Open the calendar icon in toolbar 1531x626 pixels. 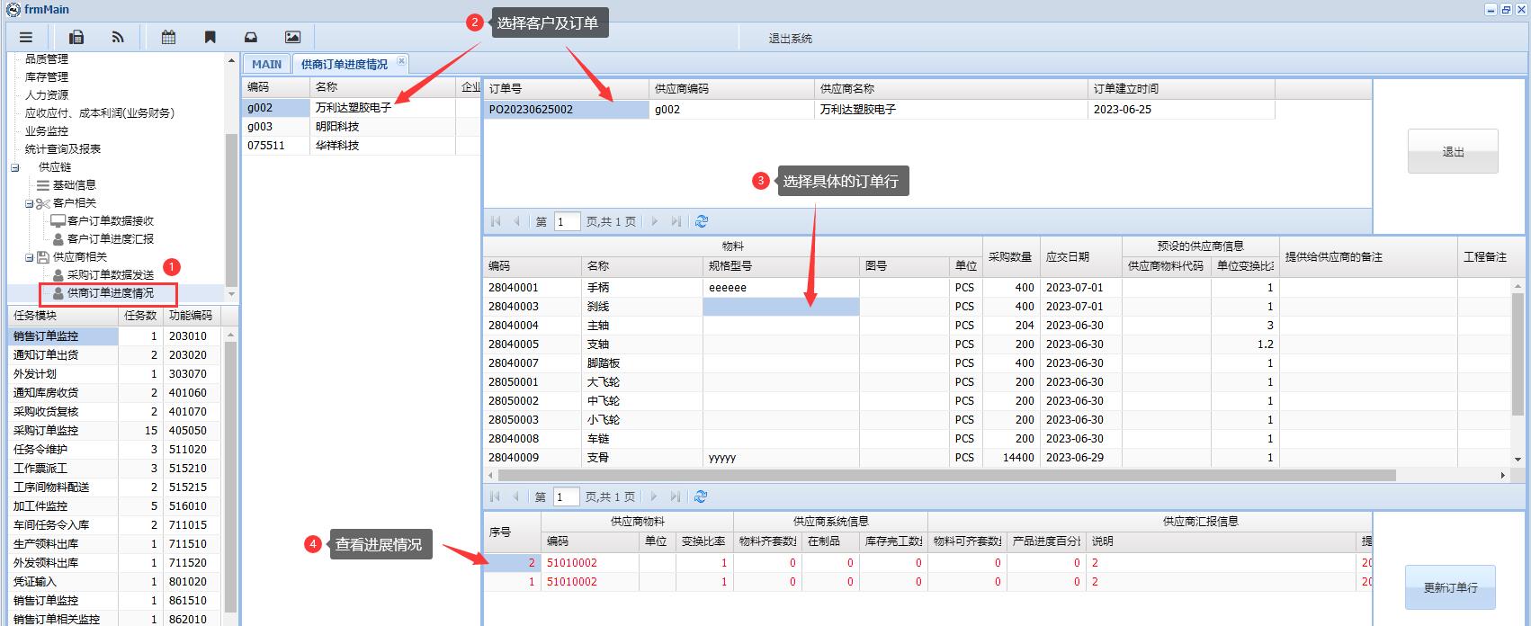tap(168, 37)
